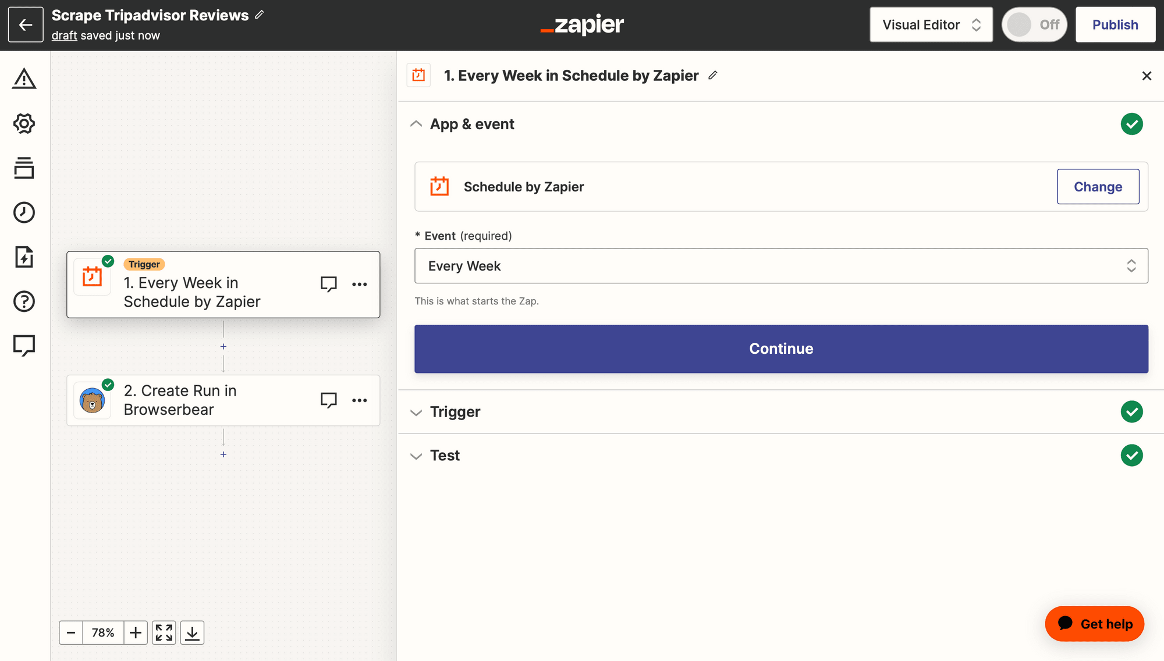
Task: Click the three-dots menu on step 2
Action: [x=360, y=400]
